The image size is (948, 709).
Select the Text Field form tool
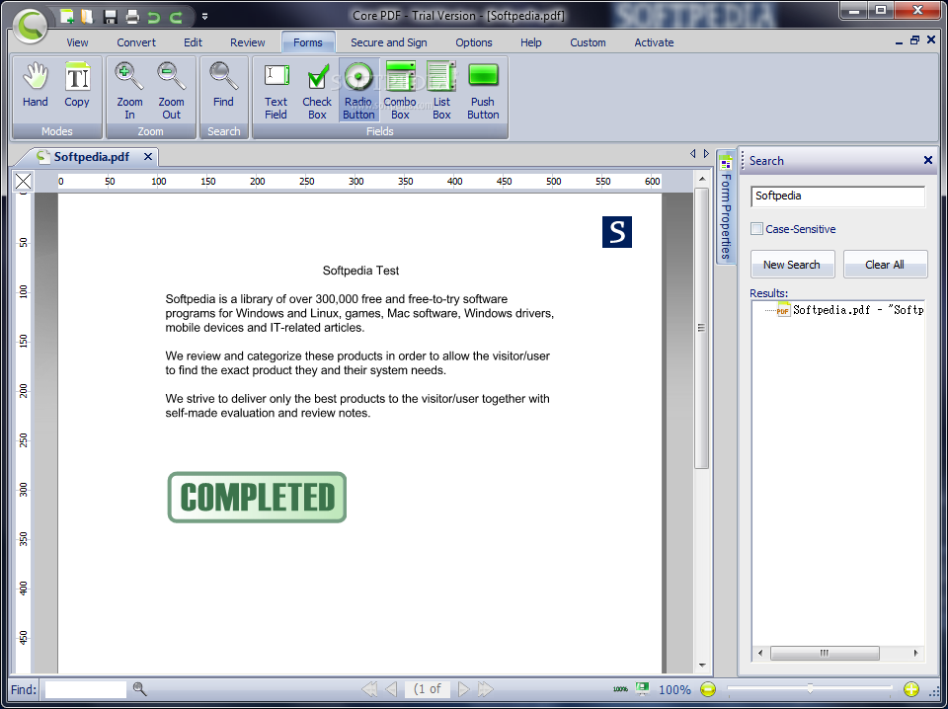click(x=276, y=91)
